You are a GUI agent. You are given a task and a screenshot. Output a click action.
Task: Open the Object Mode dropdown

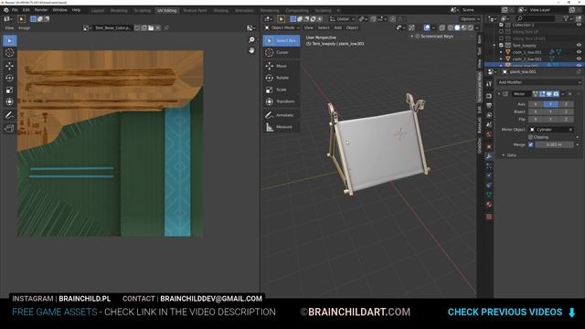point(282,27)
